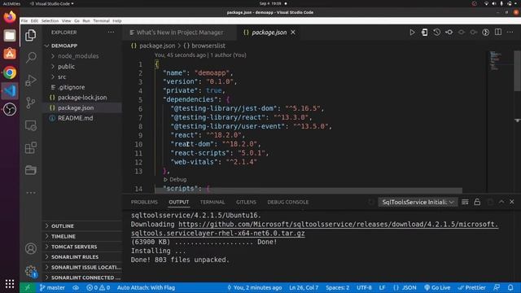Open the Terminal menu
This screenshot has width=521, height=293.
[101, 21]
